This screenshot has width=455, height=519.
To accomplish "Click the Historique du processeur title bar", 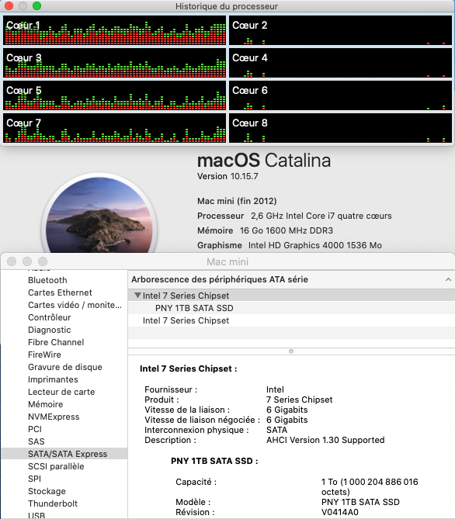I will [227, 6].
